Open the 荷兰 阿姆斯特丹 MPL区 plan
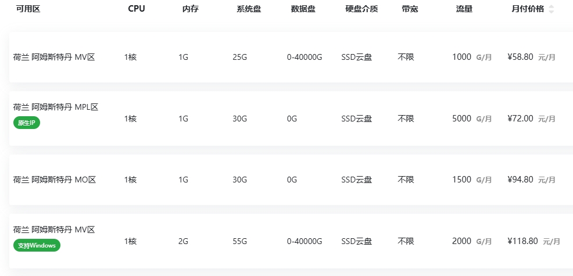Screen dimensions: 573x276 (56, 107)
